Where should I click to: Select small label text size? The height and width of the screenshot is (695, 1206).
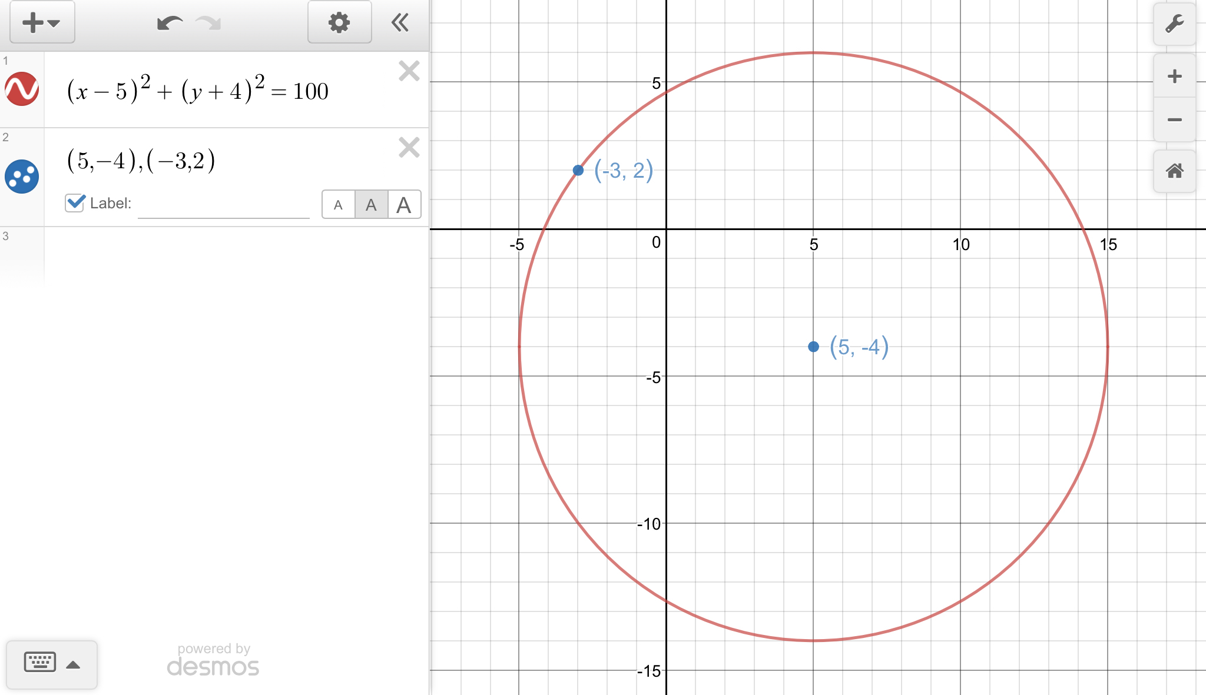(338, 205)
